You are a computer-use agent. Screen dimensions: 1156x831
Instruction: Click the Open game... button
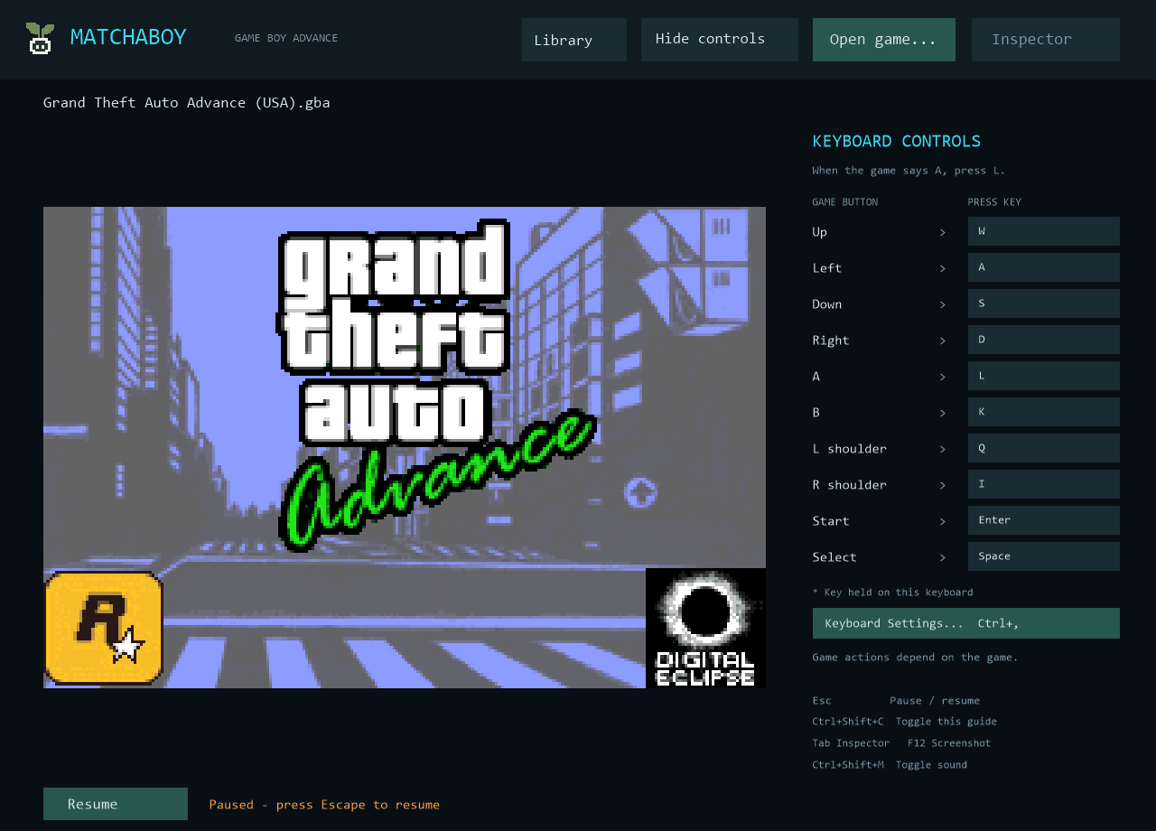click(884, 40)
